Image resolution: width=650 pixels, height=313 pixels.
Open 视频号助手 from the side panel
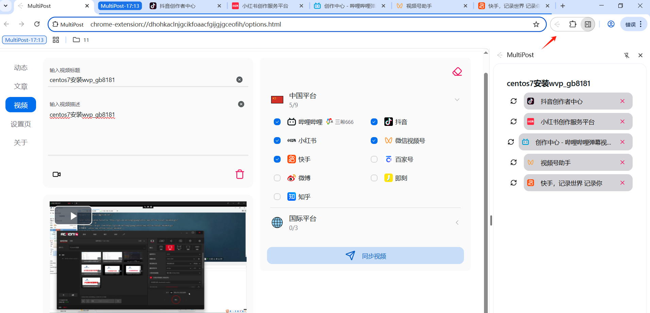tap(578, 162)
